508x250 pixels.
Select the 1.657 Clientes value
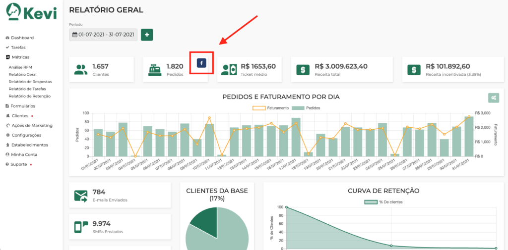tap(100, 67)
